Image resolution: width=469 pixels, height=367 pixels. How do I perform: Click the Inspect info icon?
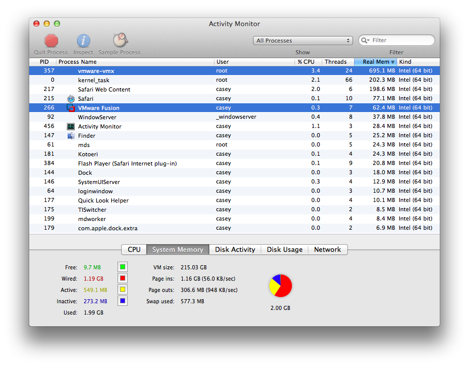[84, 41]
